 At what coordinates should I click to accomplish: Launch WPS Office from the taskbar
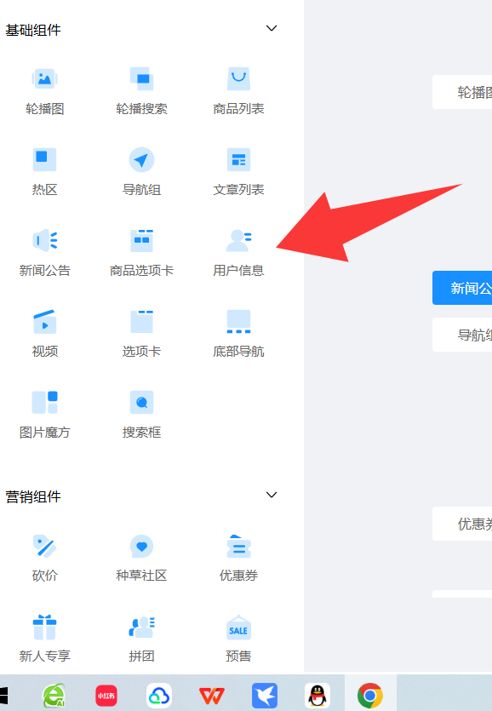pos(212,696)
